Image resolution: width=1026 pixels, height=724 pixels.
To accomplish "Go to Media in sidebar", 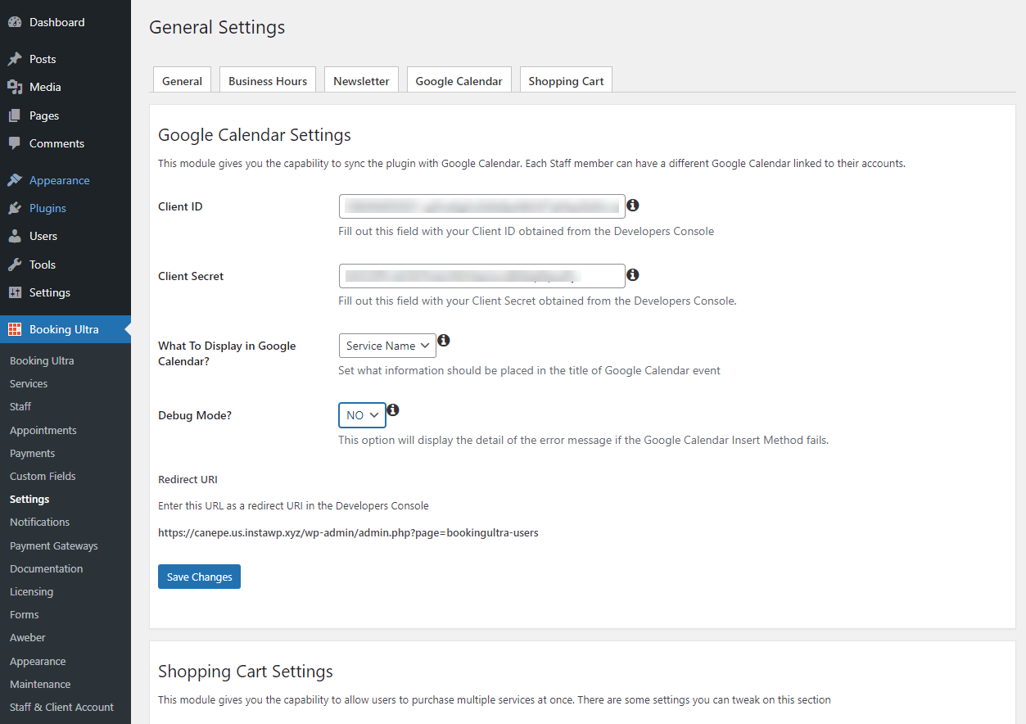I will coord(66,87).
